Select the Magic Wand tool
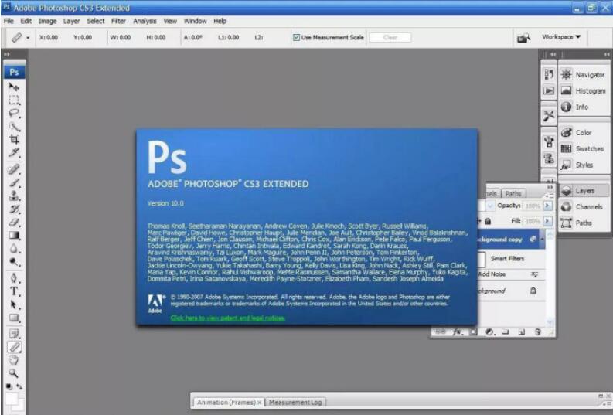 (x=14, y=127)
